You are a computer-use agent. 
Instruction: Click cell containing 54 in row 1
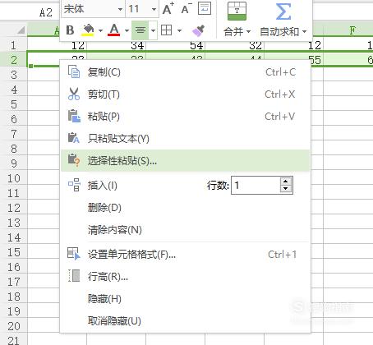pos(176,45)
